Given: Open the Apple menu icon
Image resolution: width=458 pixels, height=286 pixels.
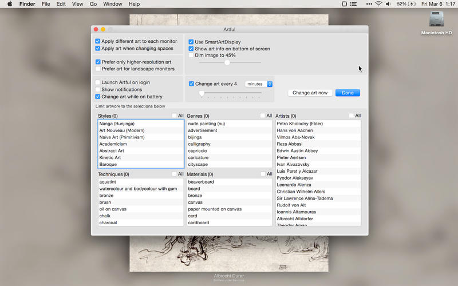Looking at the screenshot, I should (x=10, y=4).
